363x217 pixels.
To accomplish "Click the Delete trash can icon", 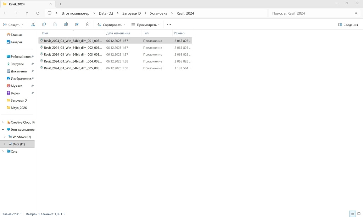I will pos(88,25).
